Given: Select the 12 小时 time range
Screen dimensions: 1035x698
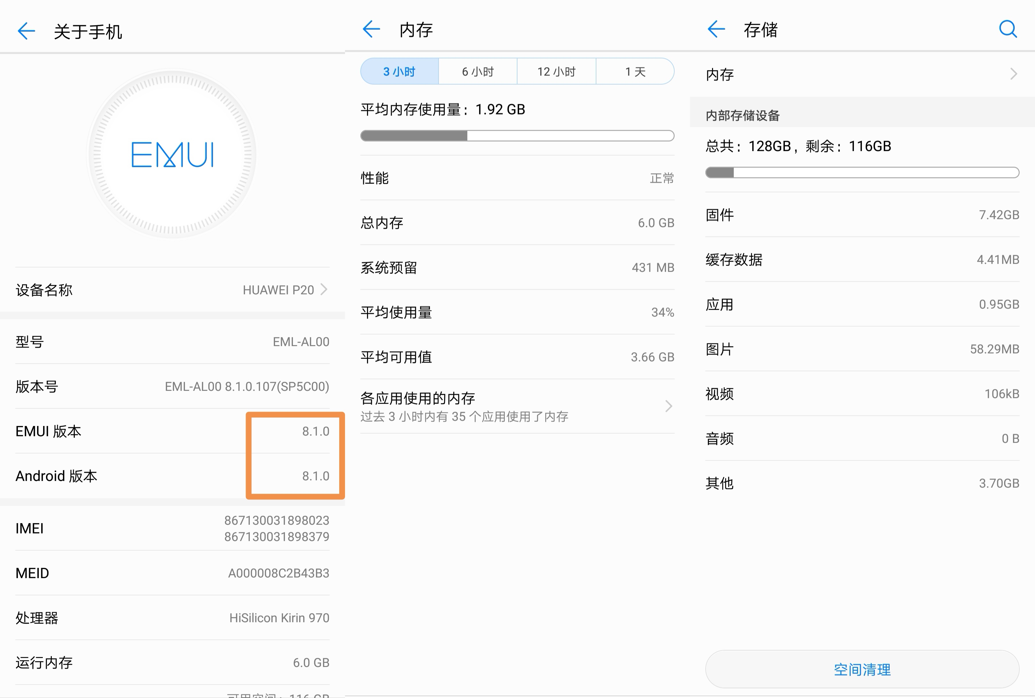Looking at the screenshot, I should (556, 71).
